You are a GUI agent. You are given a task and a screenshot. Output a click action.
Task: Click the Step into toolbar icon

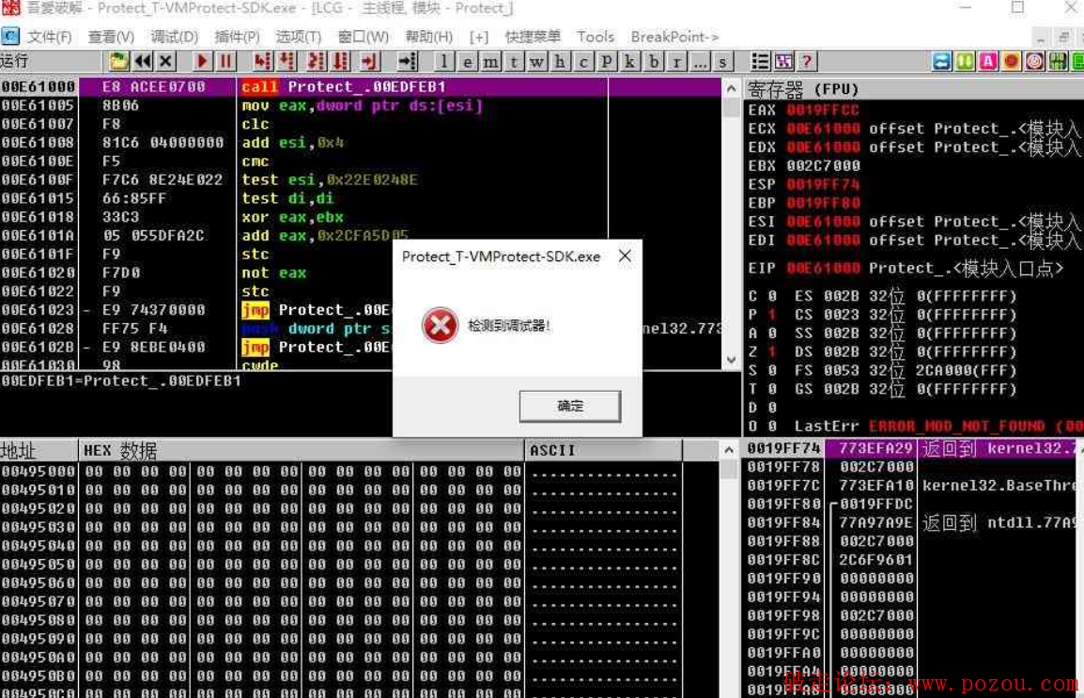(262, 61)
